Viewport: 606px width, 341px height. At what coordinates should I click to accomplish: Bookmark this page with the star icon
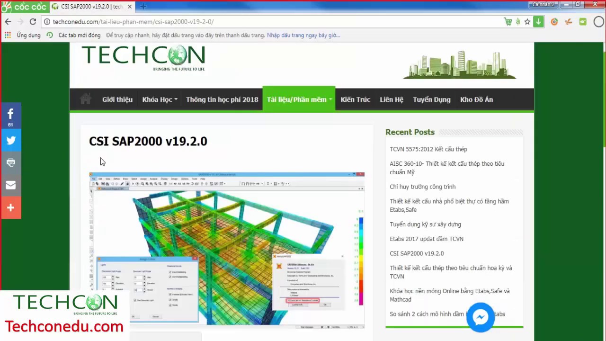[x=527, y=22]
